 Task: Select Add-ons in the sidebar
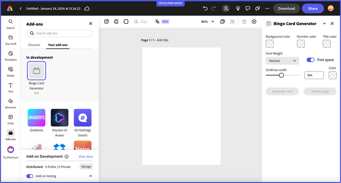(x=10, y=135)
